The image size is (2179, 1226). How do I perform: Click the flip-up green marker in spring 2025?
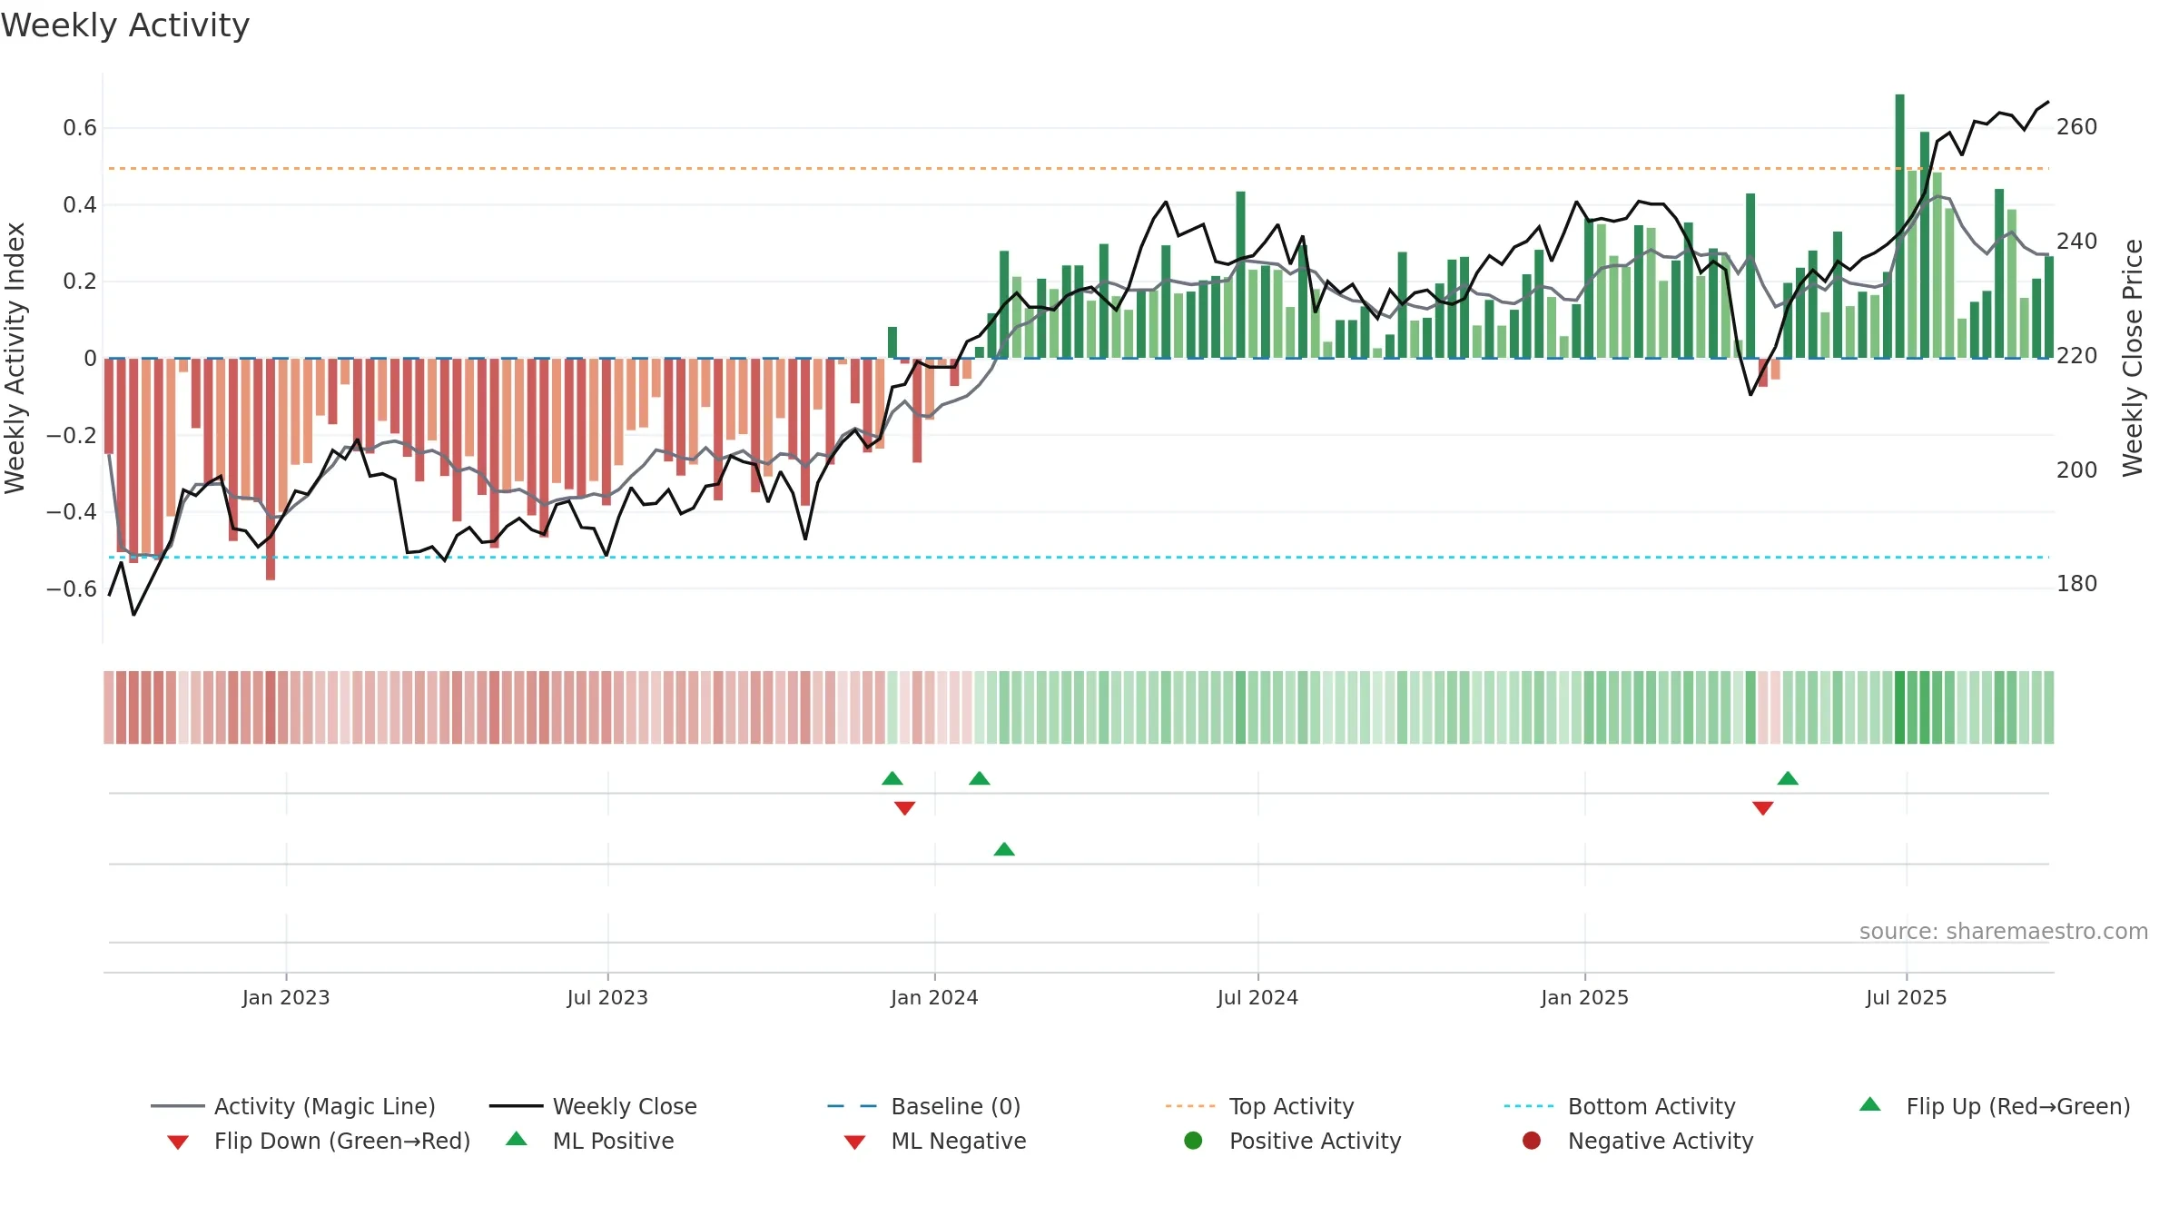pos(1788,778)
